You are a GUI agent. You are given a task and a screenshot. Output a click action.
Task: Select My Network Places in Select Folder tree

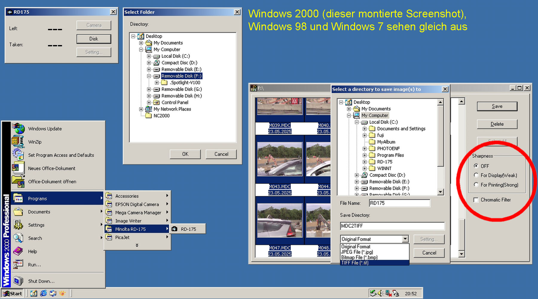coord(172,109)
